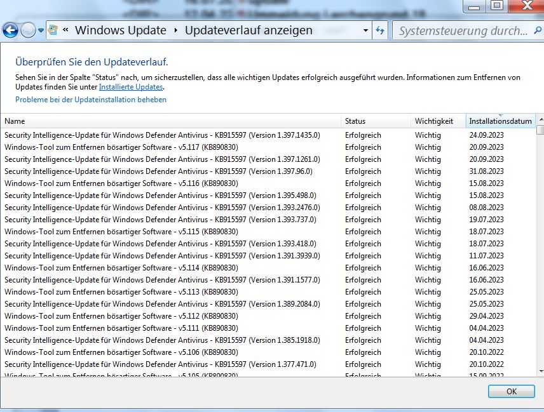Close the update history window

coord(526,6)
